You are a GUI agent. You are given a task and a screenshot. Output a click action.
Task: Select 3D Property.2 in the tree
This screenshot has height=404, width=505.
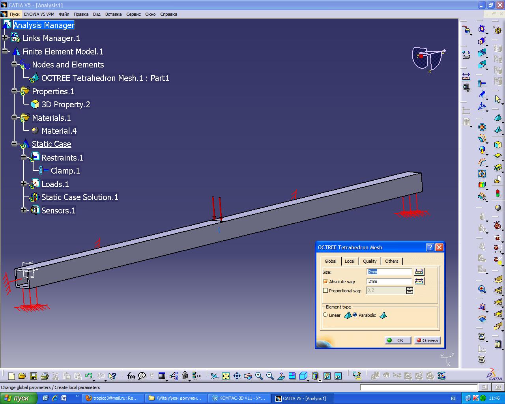point(66,105)
